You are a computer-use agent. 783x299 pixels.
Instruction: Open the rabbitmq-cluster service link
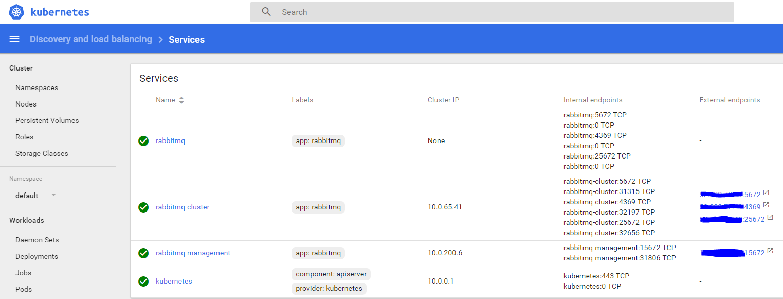point(183,207)
